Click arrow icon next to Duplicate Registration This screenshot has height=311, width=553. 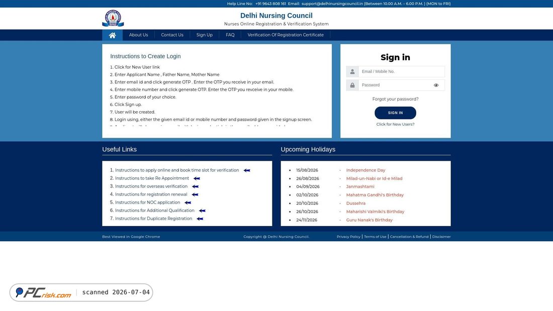pyautogui.click(x=200, y=219)
